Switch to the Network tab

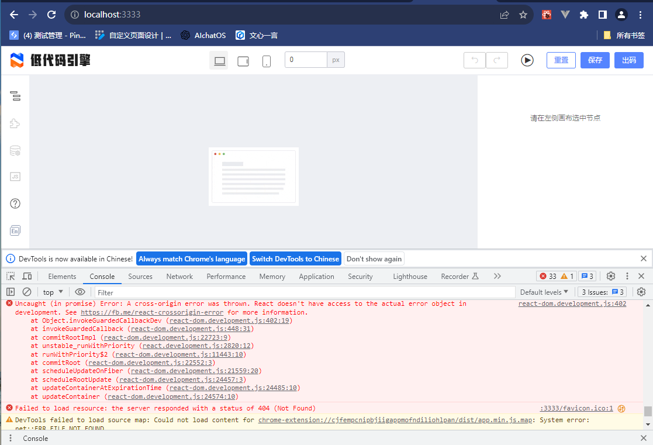click(179, 276)
